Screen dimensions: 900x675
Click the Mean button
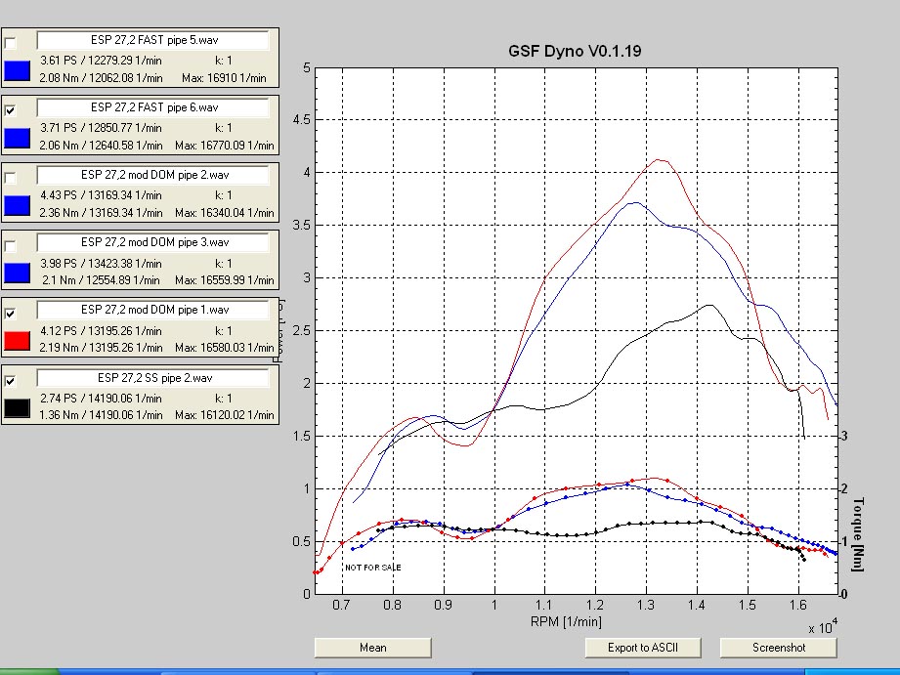372,648
